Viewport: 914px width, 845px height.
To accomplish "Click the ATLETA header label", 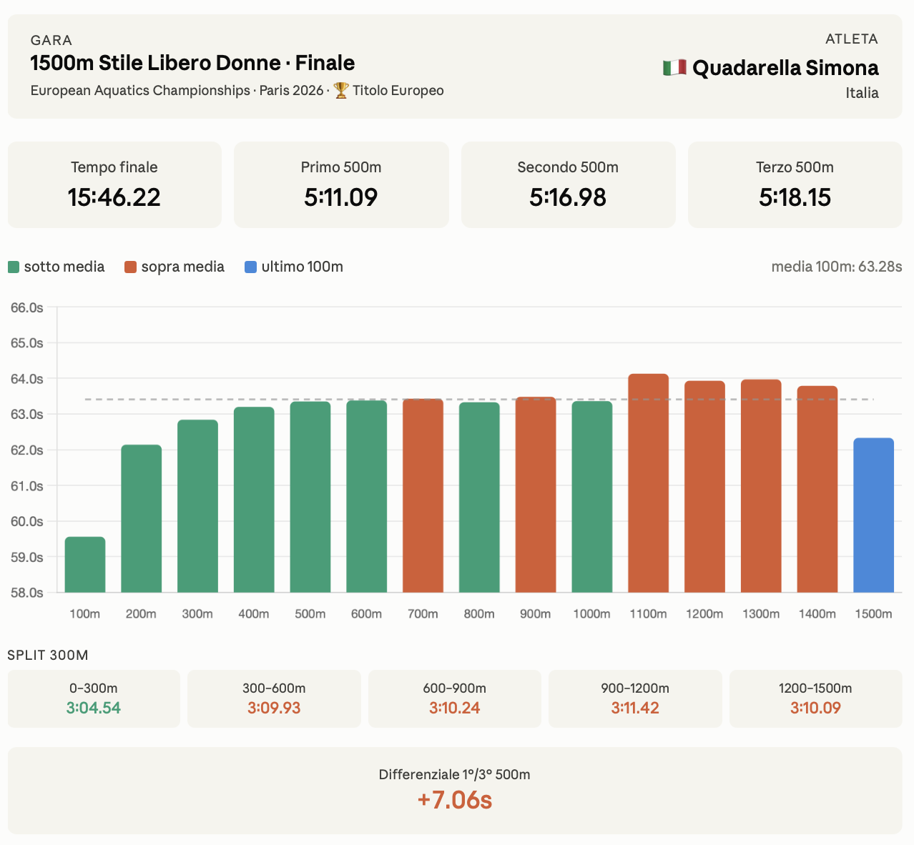I will pos(852,39).
